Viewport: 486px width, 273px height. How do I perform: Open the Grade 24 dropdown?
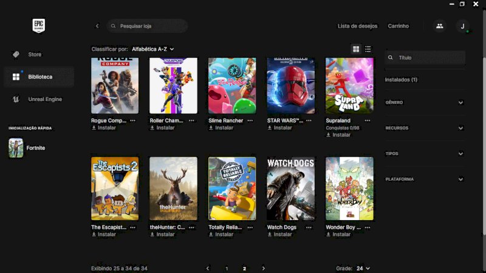tap(363, 268)
